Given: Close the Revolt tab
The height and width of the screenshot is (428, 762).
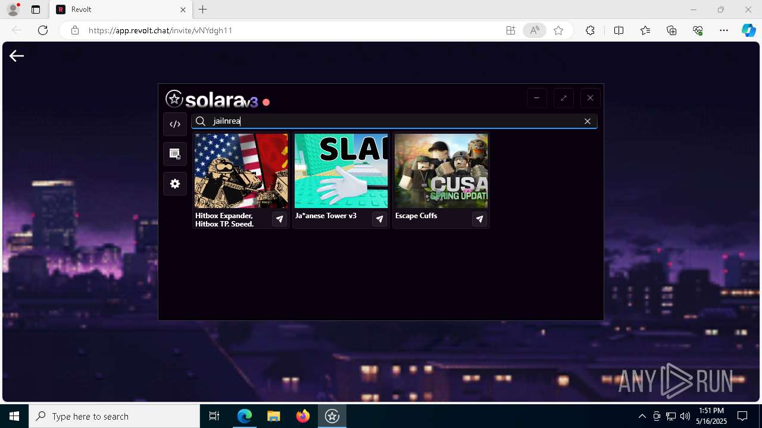Looking at the screenshot, I should click(x=183, y=10).
